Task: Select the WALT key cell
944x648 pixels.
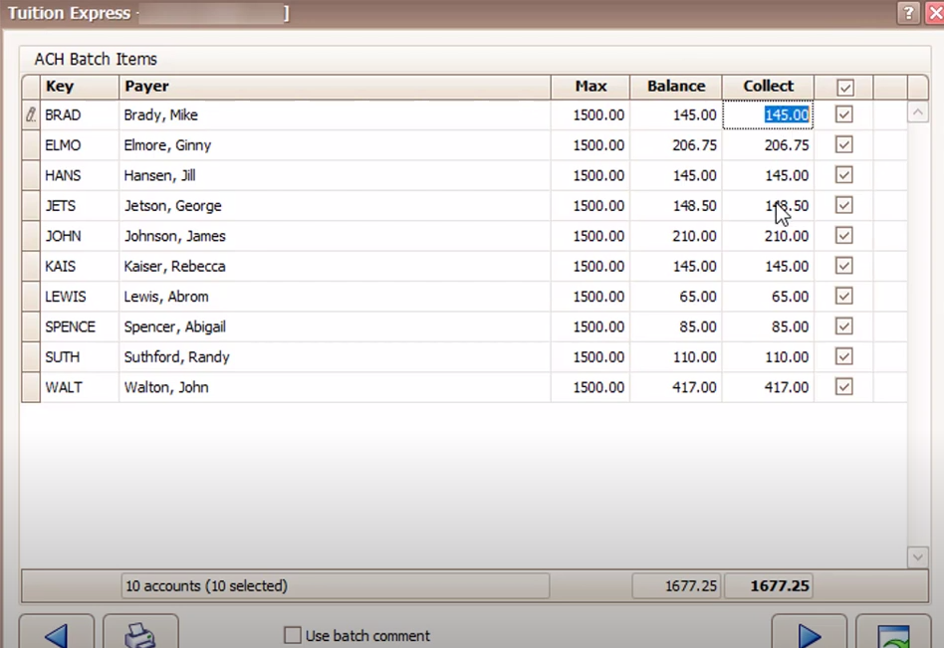Action: click(80, 387)
